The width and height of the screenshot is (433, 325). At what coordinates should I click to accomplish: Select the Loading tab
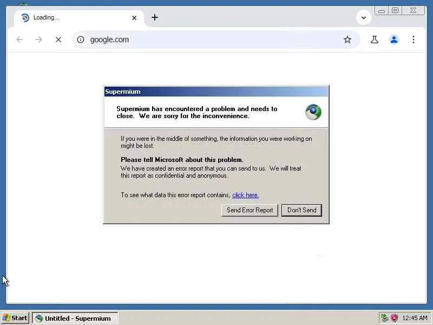78,18
